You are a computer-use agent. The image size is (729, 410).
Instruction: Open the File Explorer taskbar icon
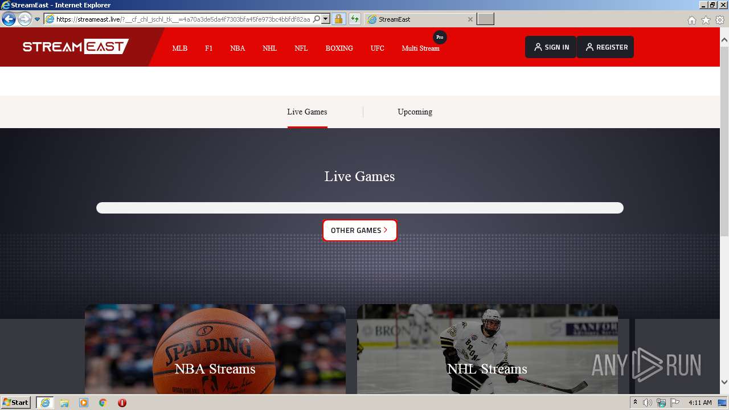[64, 403]
